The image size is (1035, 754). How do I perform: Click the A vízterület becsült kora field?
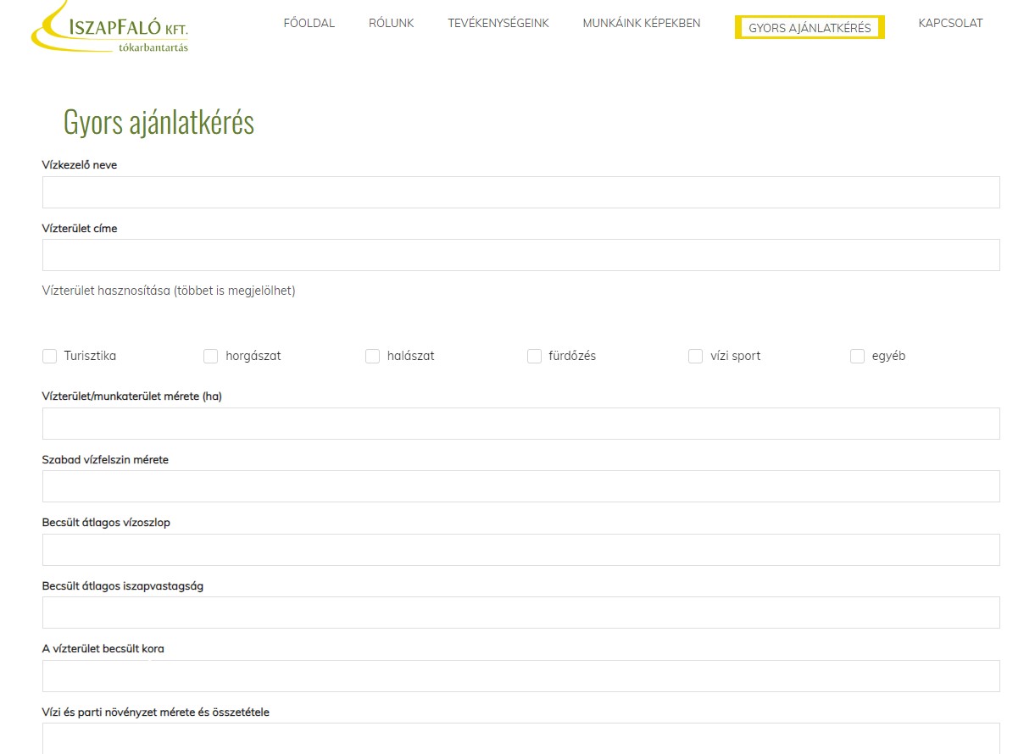(521, 676)
